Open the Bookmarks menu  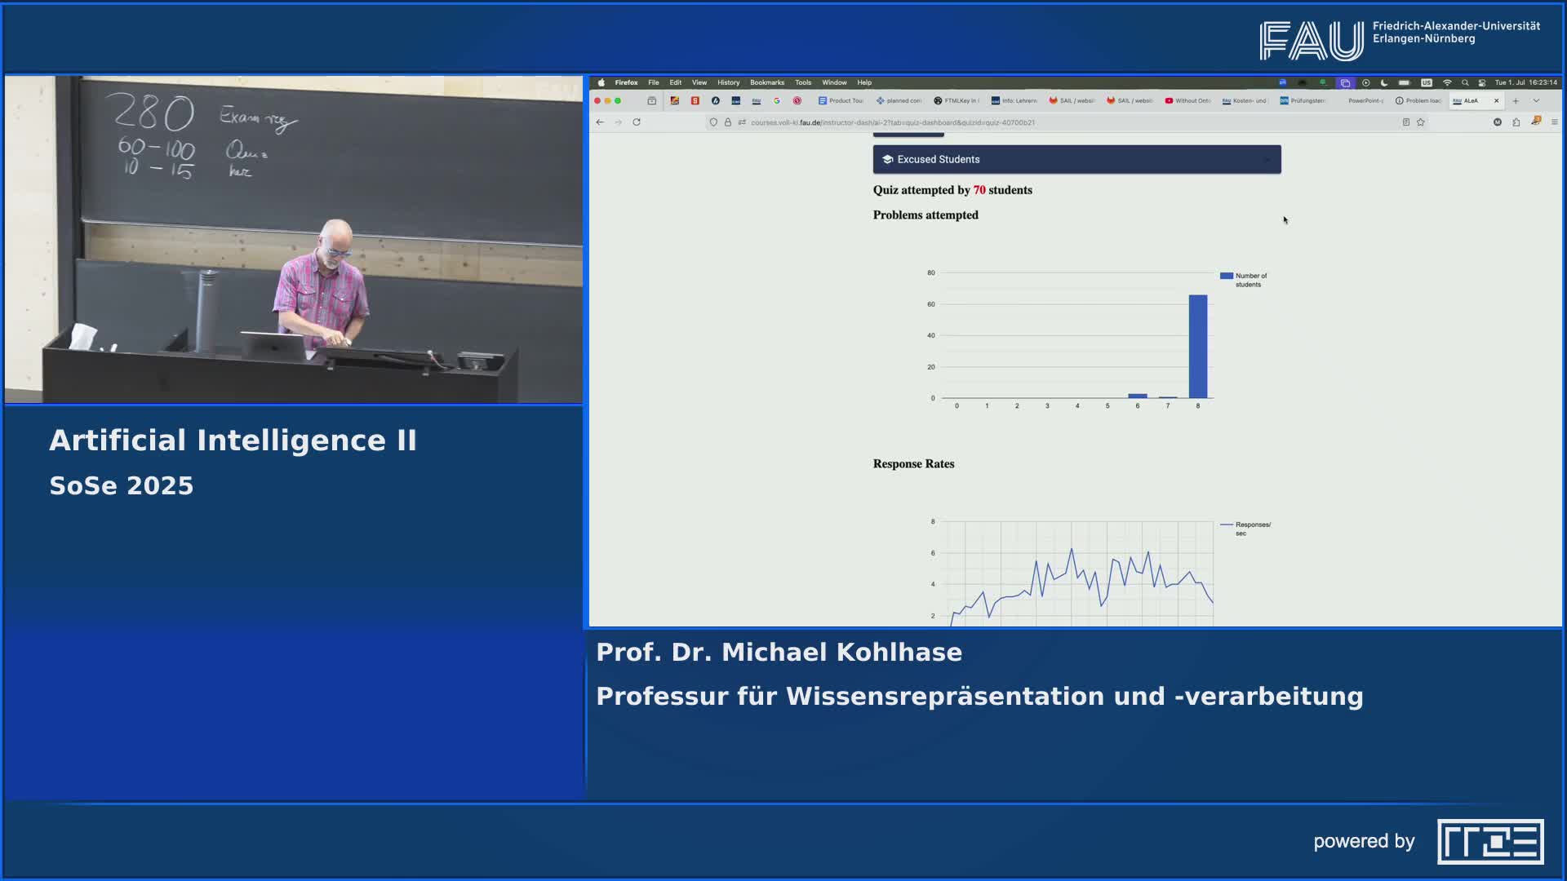(x=767, y=82)
